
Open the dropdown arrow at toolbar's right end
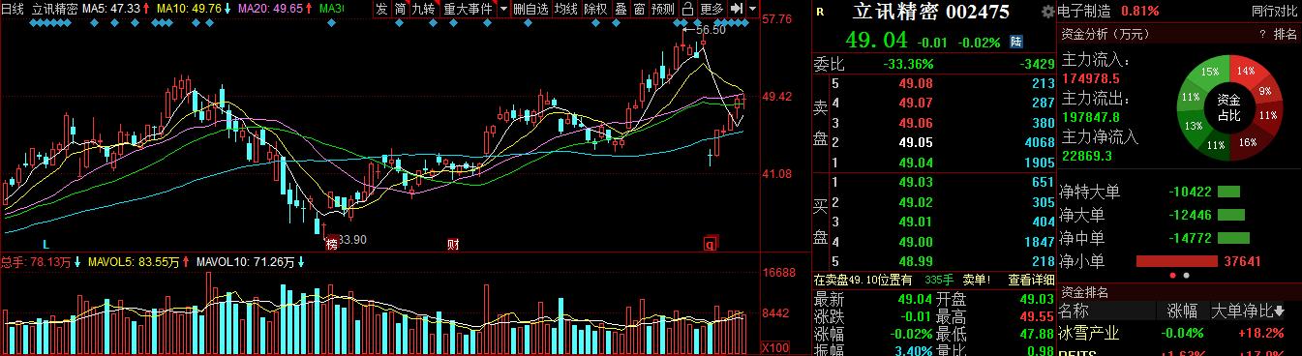point(752,9)
